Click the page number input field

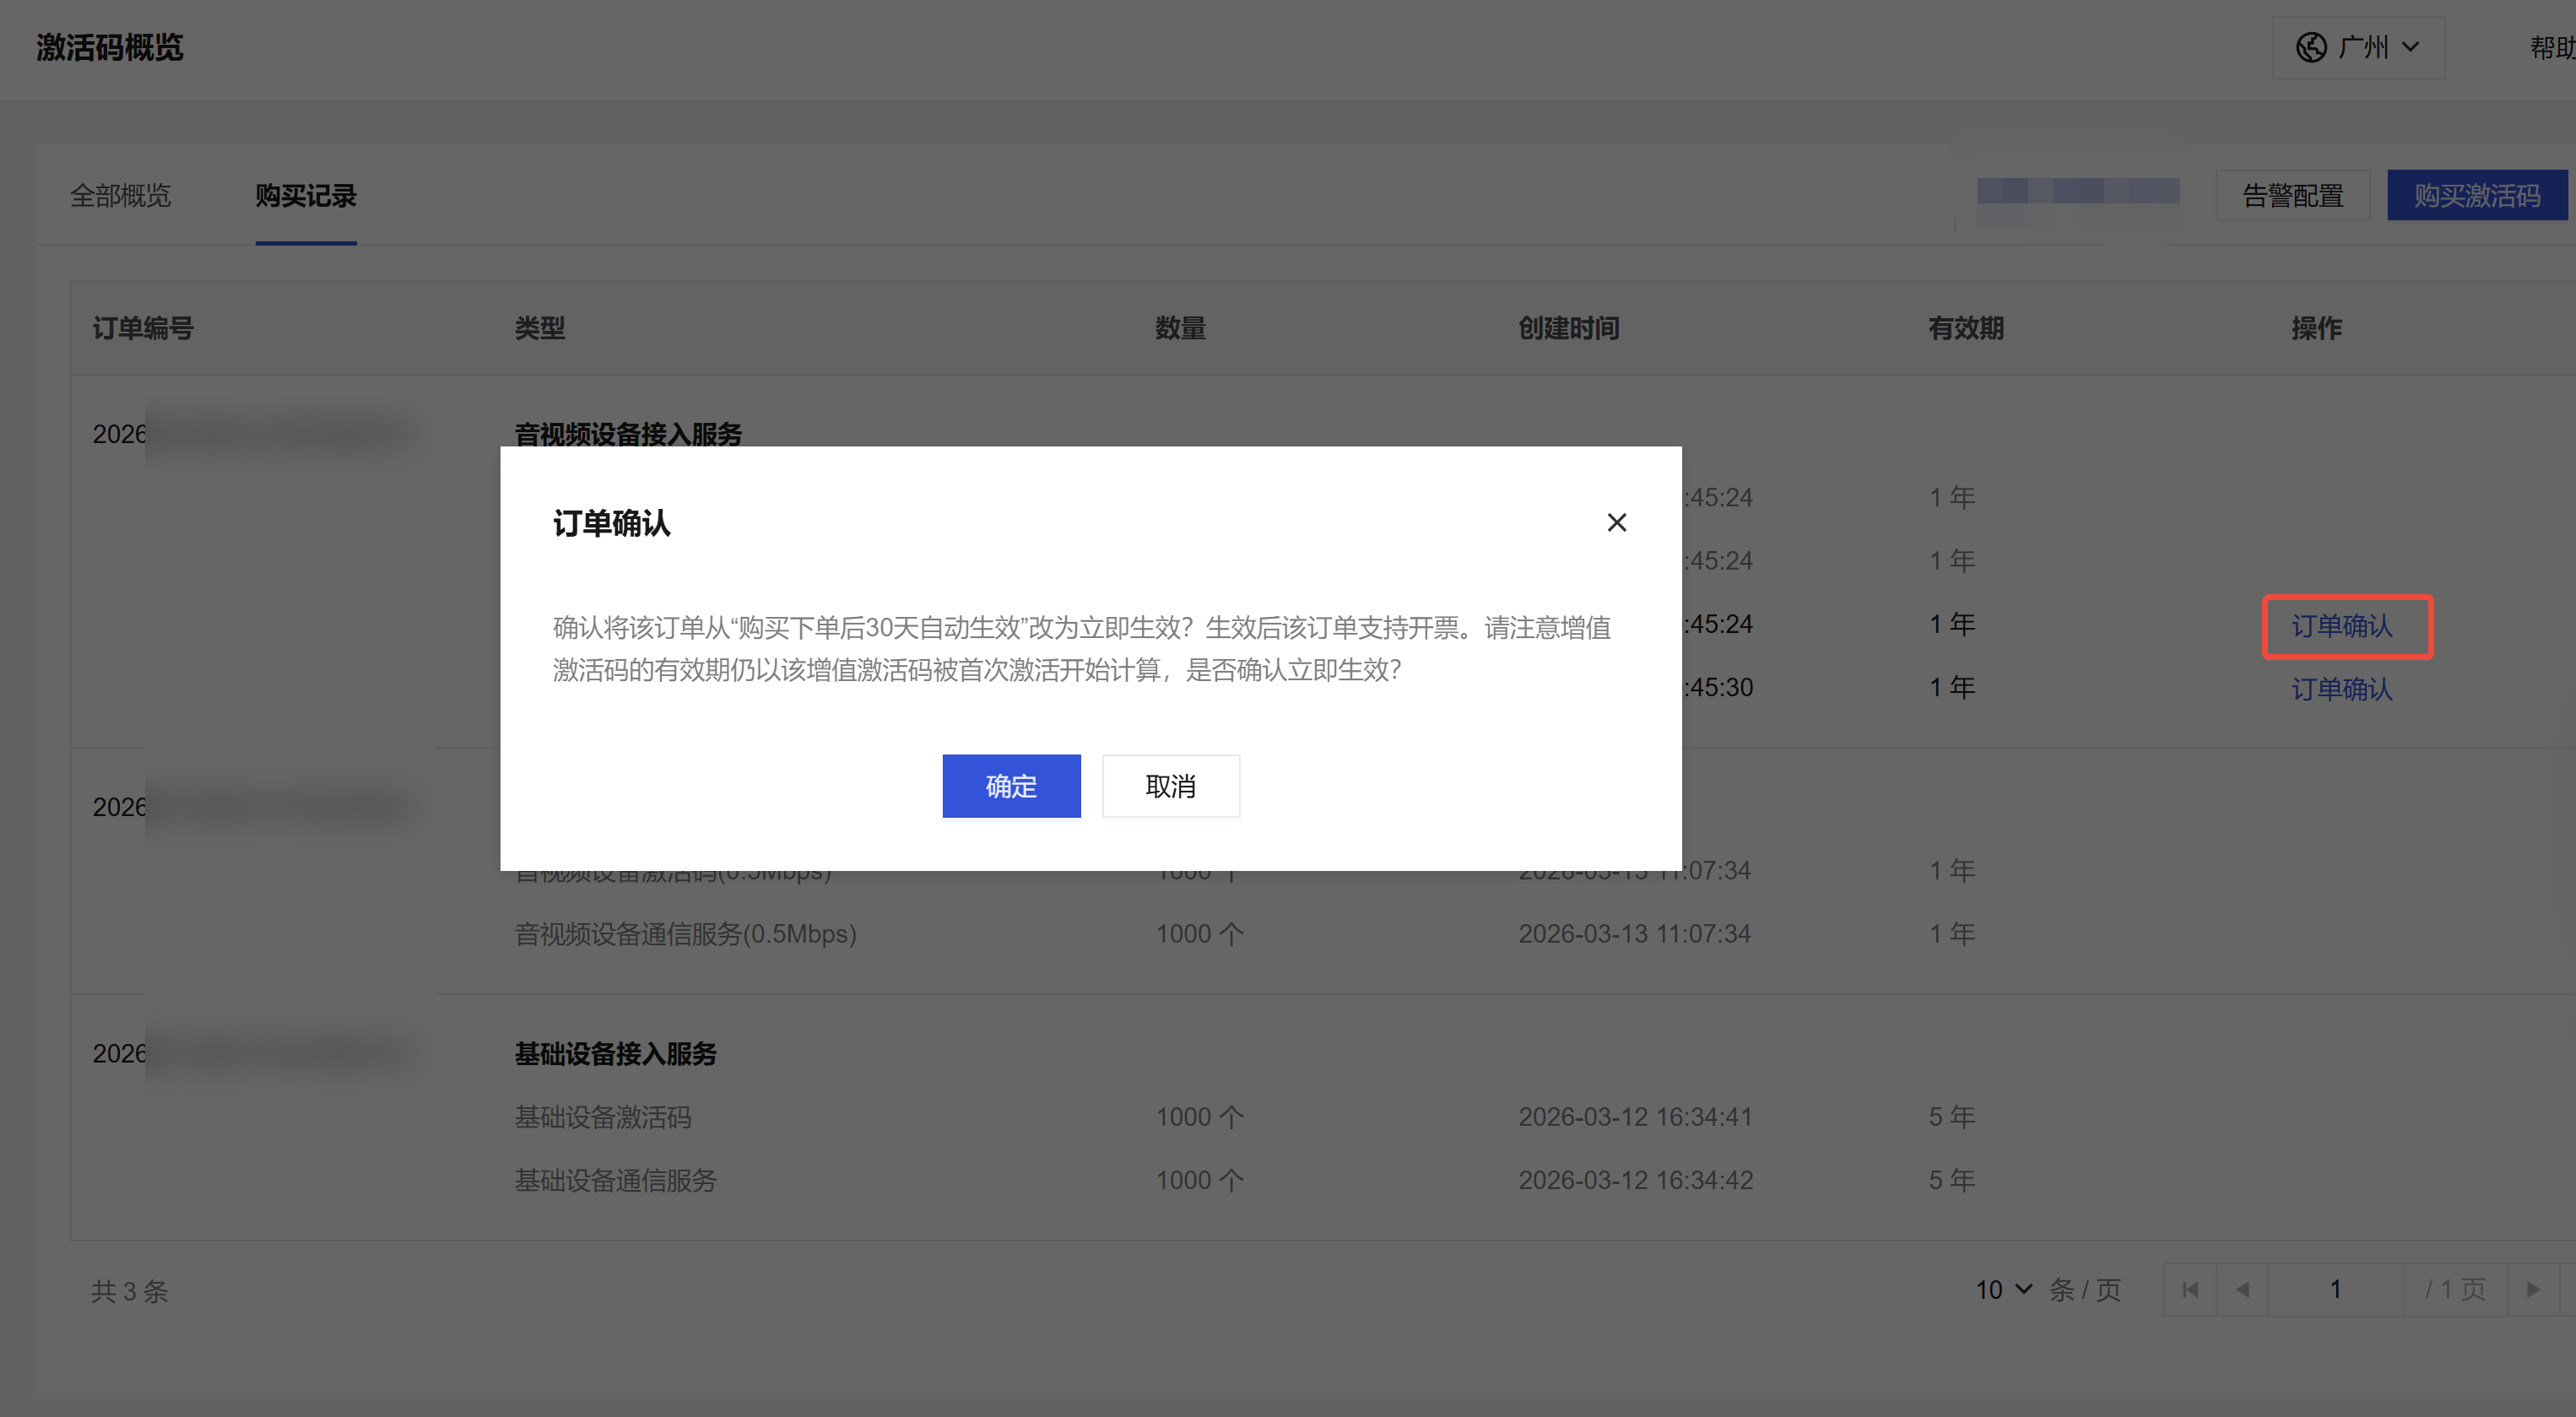pyautogui.click(x=2335, y=1289)
